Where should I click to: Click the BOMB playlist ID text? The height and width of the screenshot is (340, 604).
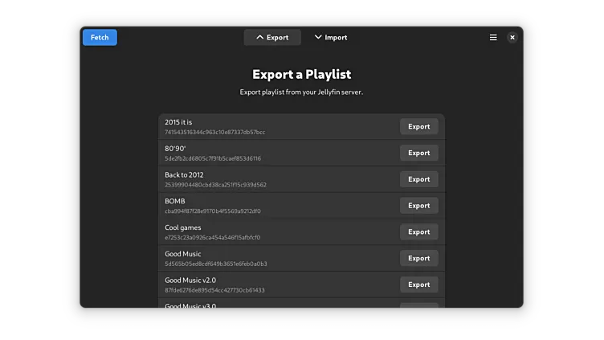(x=212, y=211)
